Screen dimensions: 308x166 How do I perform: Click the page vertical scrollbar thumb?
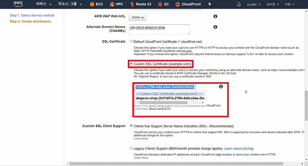point(306,106)
